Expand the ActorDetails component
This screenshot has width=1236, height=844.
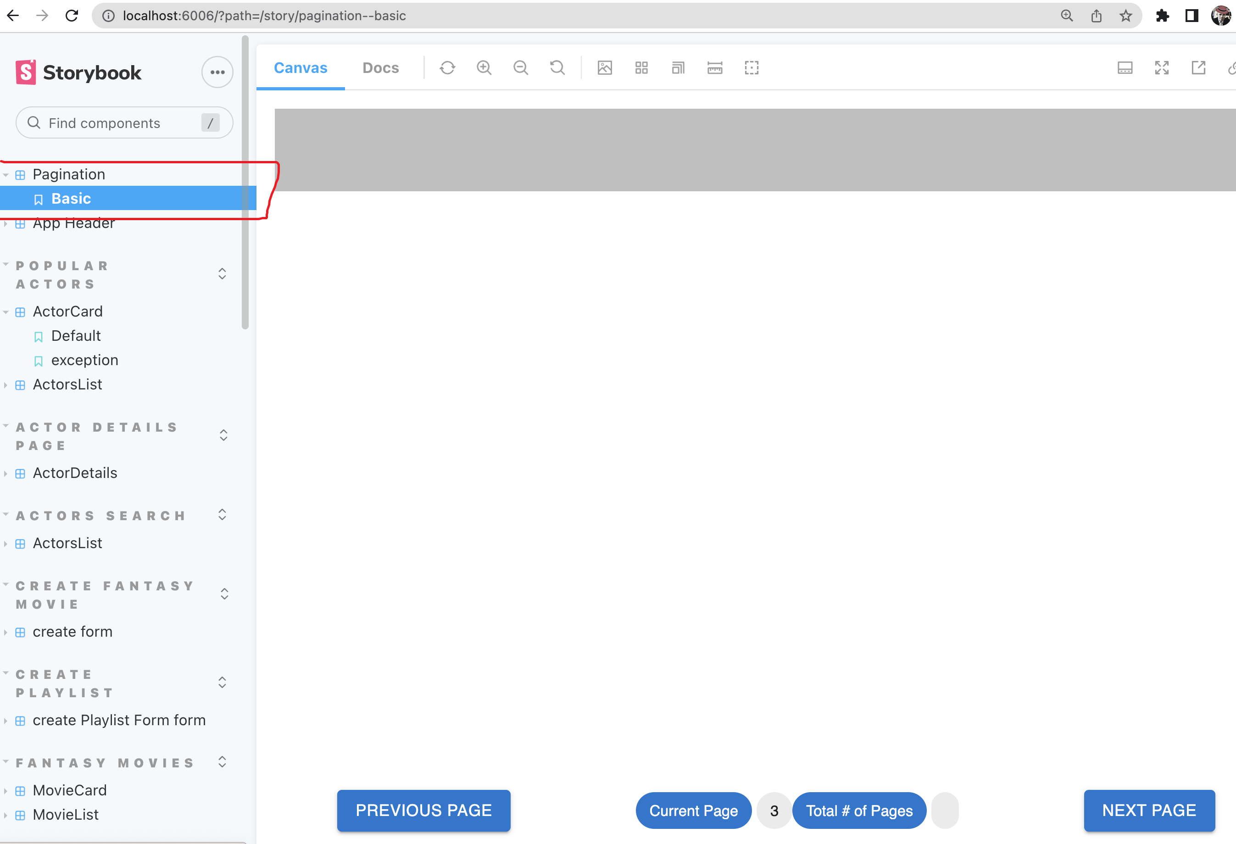(74, 473)
